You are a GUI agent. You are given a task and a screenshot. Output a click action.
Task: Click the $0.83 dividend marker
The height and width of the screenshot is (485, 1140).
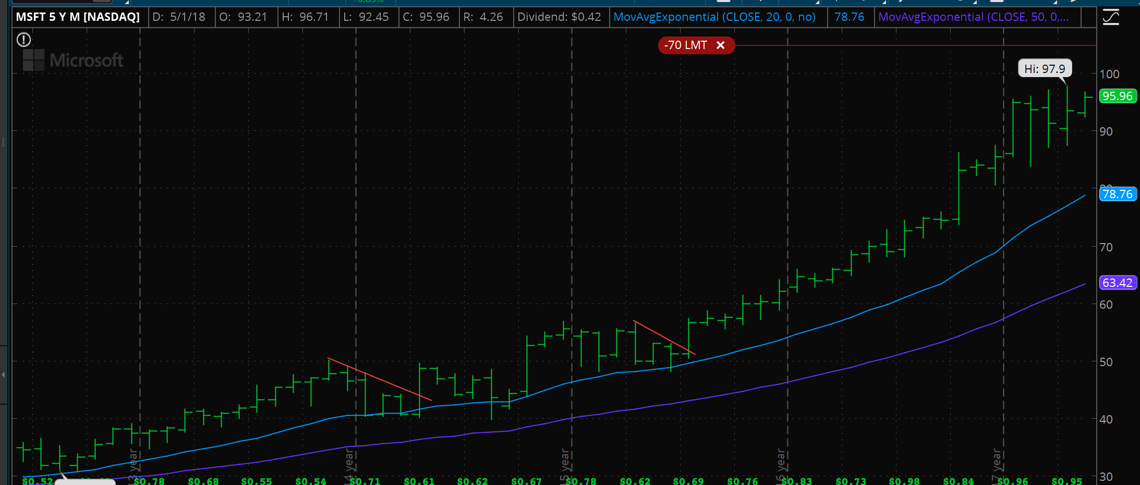[x=797, y=480]
